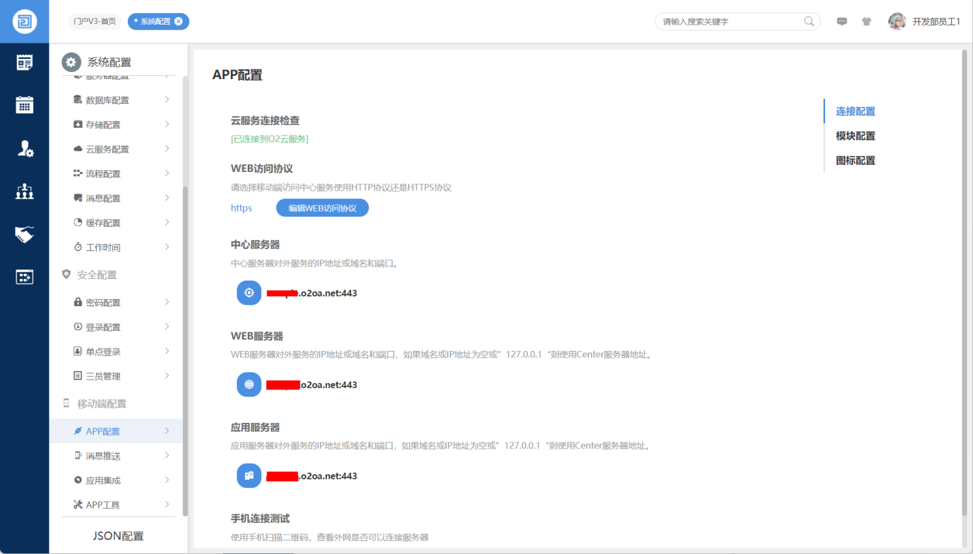Click the magnifier icon in the search box

(809, 21)
